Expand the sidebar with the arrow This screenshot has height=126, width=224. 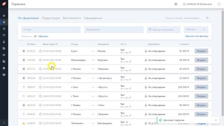[x=4, y=123]
